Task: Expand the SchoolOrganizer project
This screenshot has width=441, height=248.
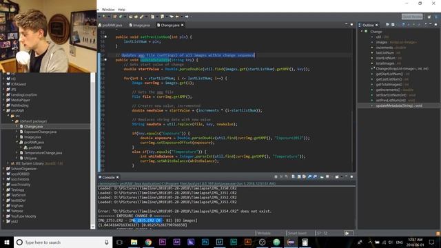Action: pos(4,169)
